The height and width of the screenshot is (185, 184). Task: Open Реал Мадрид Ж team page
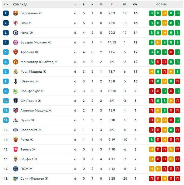(x=33, y=72)
